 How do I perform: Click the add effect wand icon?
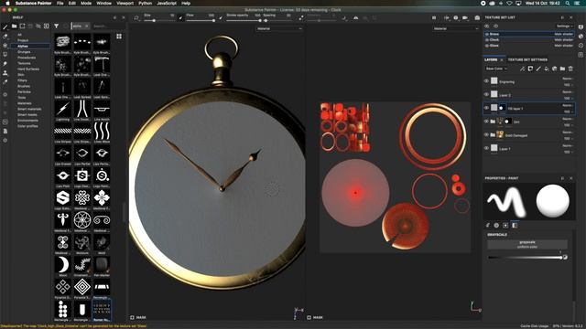point(522,69)
